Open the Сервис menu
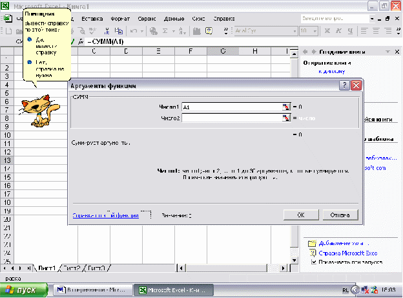The image size is (403, 298). coord(147,19)
